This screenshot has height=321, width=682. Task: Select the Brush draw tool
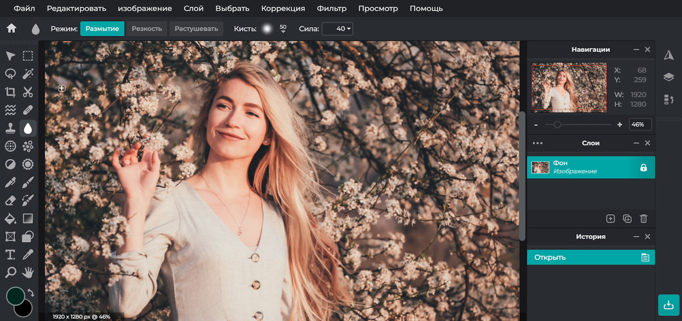[x=28, y=182]
